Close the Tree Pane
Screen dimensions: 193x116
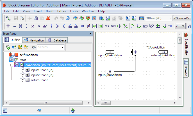[90, 34]
